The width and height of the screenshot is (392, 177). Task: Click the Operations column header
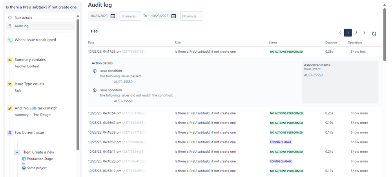[x=355, y=43]
